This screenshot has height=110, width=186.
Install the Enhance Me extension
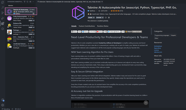31,27
